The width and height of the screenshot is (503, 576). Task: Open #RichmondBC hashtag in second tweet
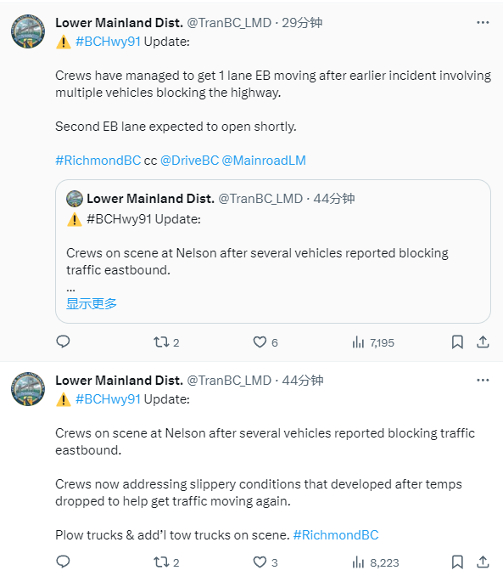click(336, 535)
